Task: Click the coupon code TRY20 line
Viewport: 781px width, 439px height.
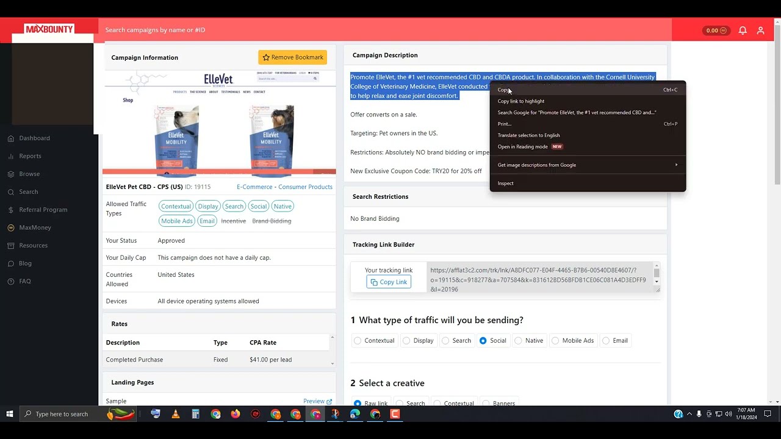Action: click(416, 171)
